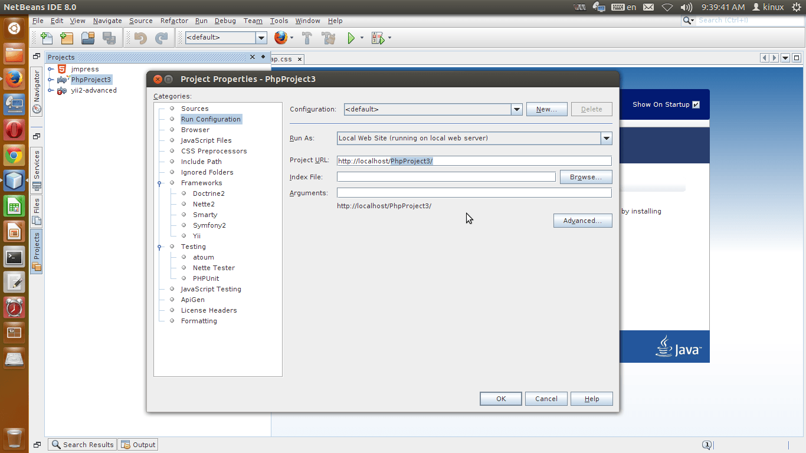Screen dimensions: 806x453
Task: Open the Files manager launcher icon
Action: [x=14, y=54]
